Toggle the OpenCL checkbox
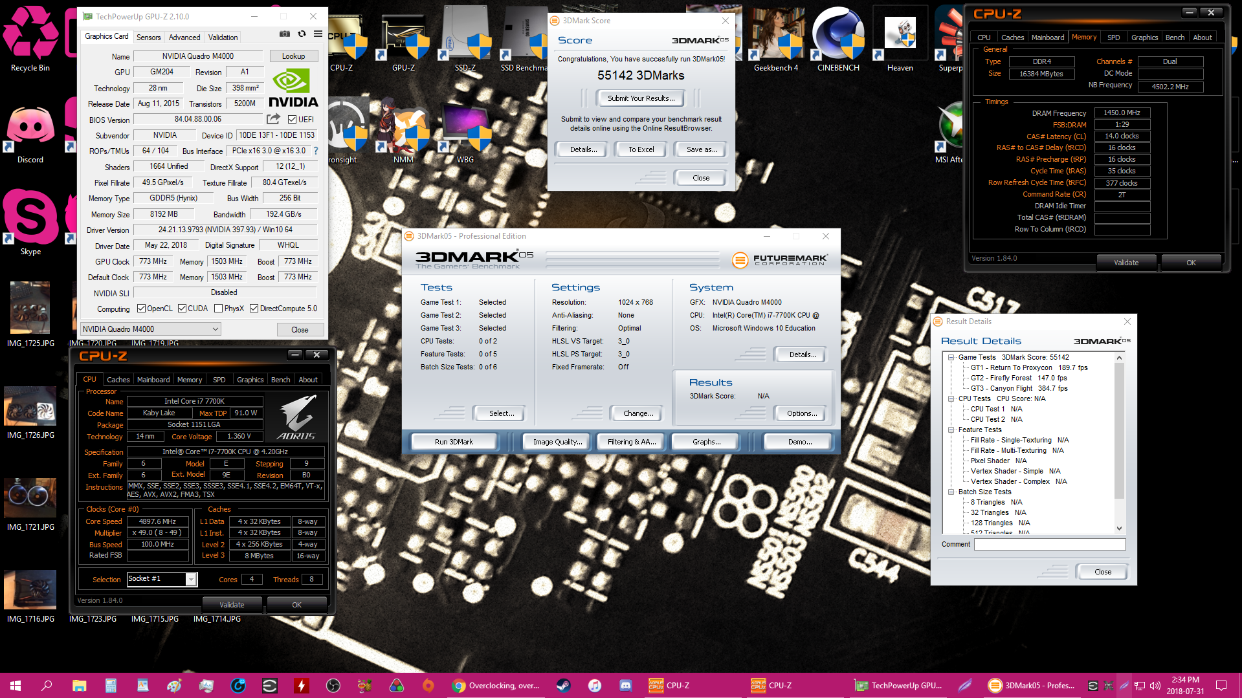1242x698 pixels. pos(141,309)
